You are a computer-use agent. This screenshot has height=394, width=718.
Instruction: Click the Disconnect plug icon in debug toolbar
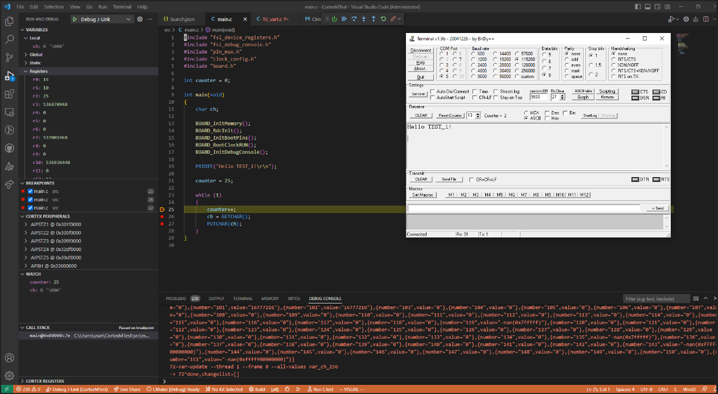pos(393,19)
